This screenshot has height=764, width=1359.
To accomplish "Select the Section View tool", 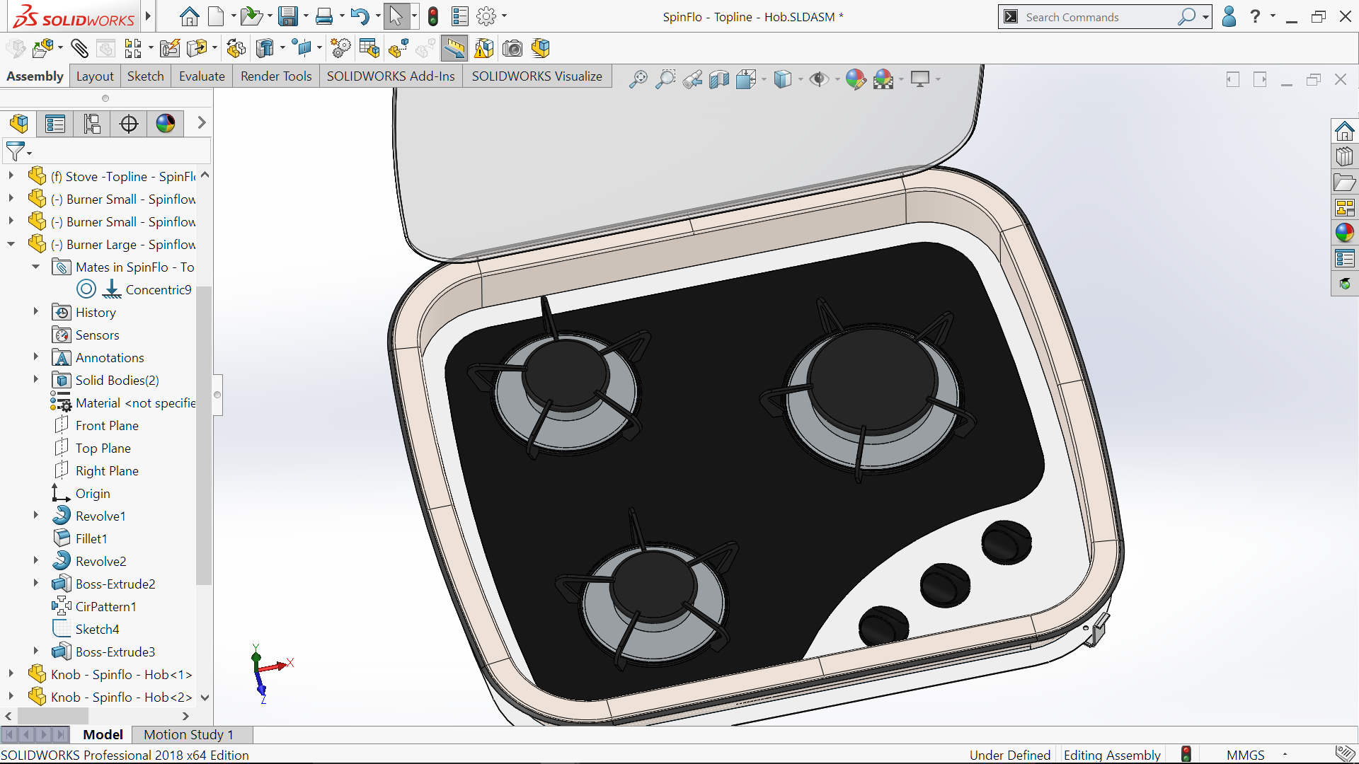I will pyautogui.click(x=718, y=79).
